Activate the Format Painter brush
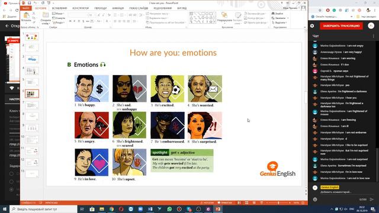This screenshot has height=213, width=379. click(x=34, y=22)
